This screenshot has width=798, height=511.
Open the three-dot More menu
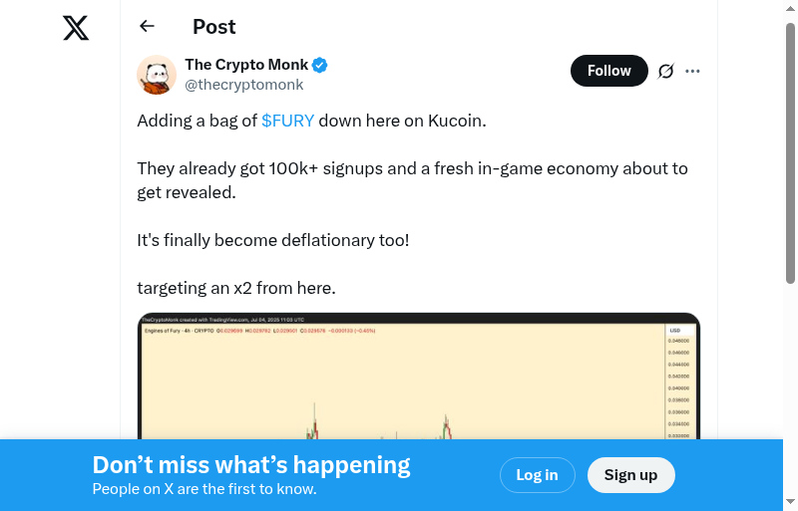tap(693, 71)
